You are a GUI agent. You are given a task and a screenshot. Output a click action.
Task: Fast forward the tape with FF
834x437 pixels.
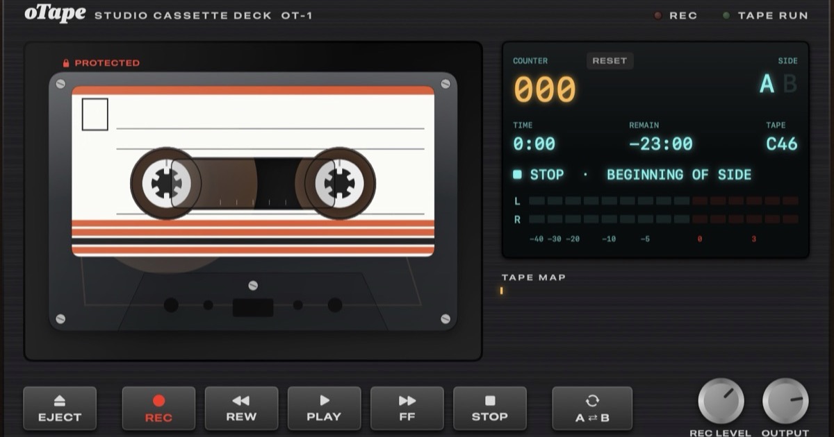coord(407,409)
